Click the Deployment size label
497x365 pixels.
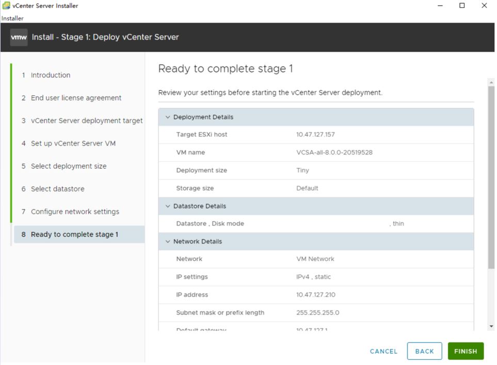[202, 170]
